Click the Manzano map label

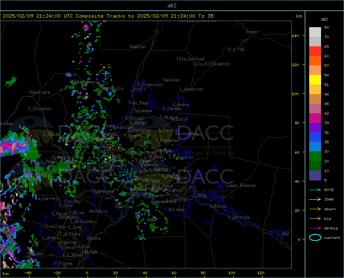pyautogui.click(x=35, y=254)
